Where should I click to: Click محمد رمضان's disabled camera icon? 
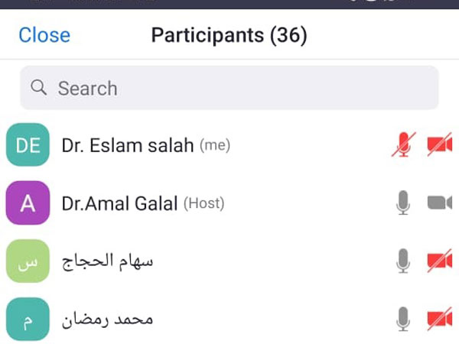coord(440,319)
